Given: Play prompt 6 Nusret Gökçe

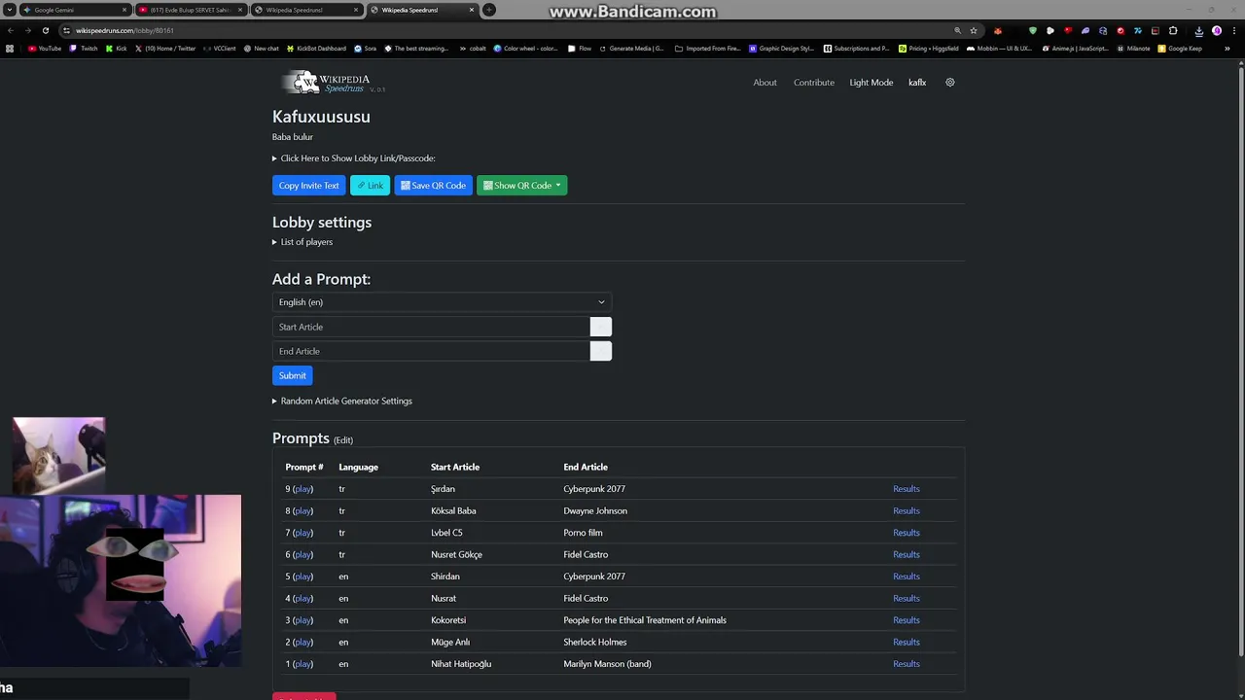Looking at the screenshot, I should [x=302, y=555].
